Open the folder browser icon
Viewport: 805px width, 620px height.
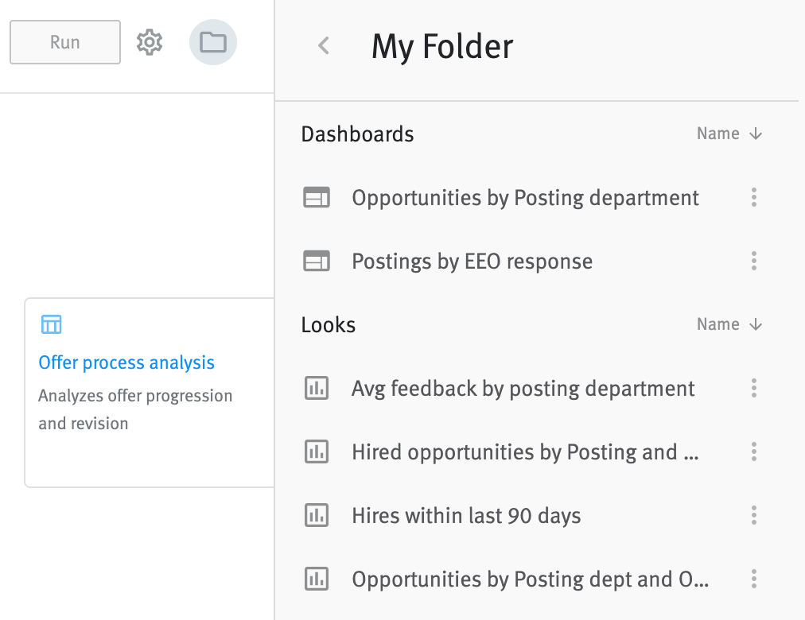pos(212,42)
